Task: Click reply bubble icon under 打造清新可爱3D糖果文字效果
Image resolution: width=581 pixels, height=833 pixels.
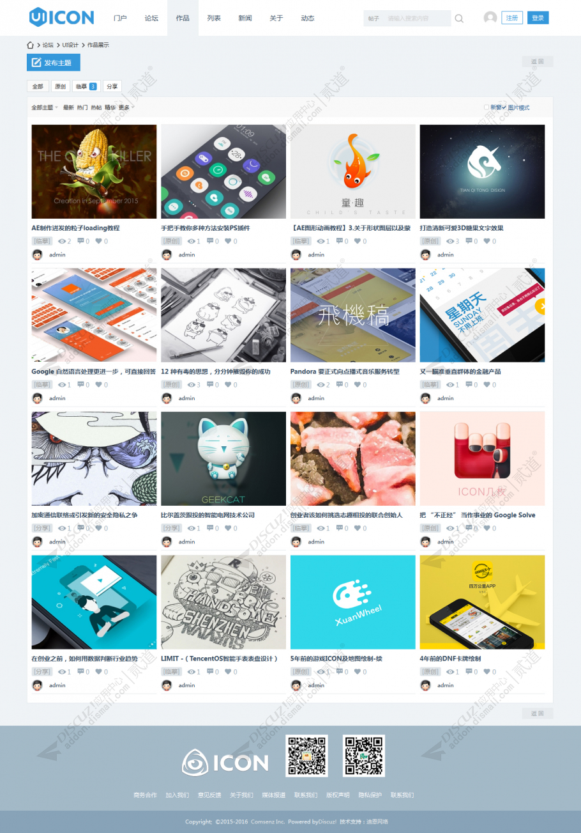Action: (x=468, y=241)
